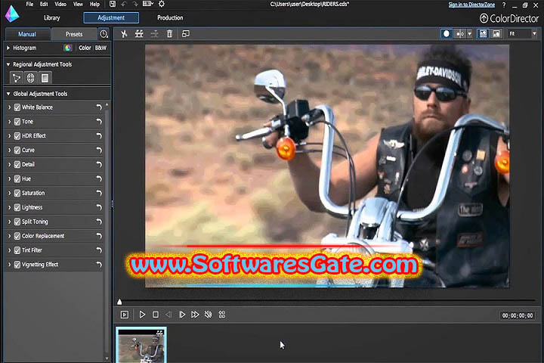544x363 pixels.
Task: Reset the Vignetting Effect adjustment
Action: 99,265
